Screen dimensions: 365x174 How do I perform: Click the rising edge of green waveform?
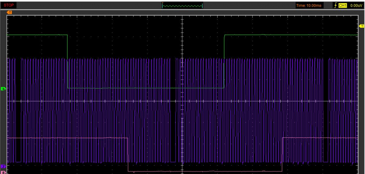pyautogui.click(x=224, y=61)
